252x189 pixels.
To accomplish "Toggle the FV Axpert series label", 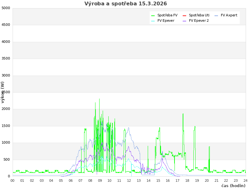I will [x=229, y=15].
